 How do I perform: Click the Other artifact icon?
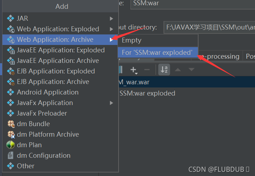(x=11, y=166)
